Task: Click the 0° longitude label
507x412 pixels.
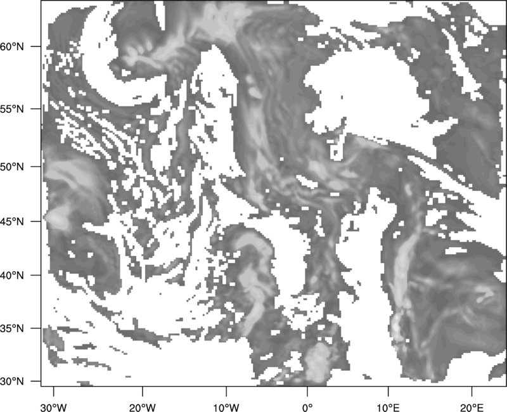Action: (x=307, y=408)
